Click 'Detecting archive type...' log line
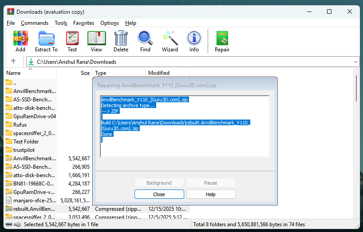Viewport: 363px width, 232px height. 128,105
